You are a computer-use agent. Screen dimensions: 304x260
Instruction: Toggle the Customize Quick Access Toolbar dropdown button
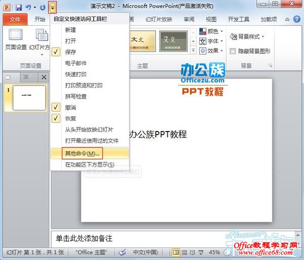[52, 8]
